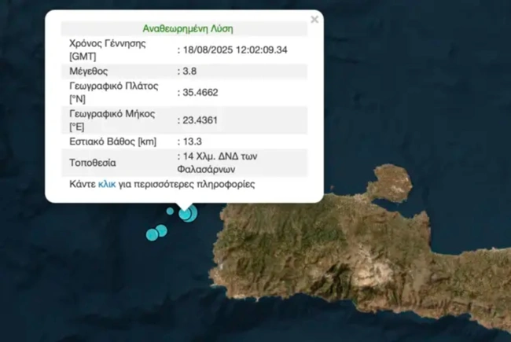Click the 'Γεωγραφικό Μήκος [°E]' label
Image resolution: width=511 pixels, height=342 pixels.
112,120
